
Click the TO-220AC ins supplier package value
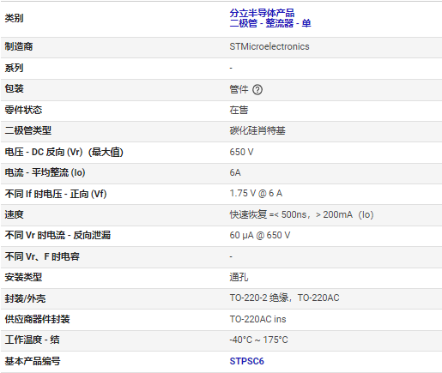coord(257,319)
